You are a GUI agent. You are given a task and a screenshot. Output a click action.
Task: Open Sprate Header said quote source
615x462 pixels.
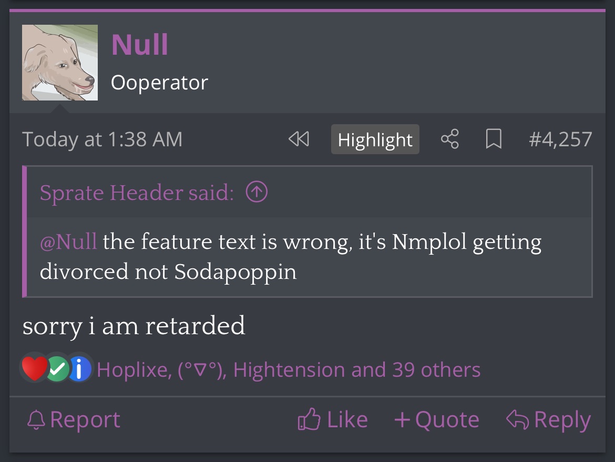tap(137, 193)
